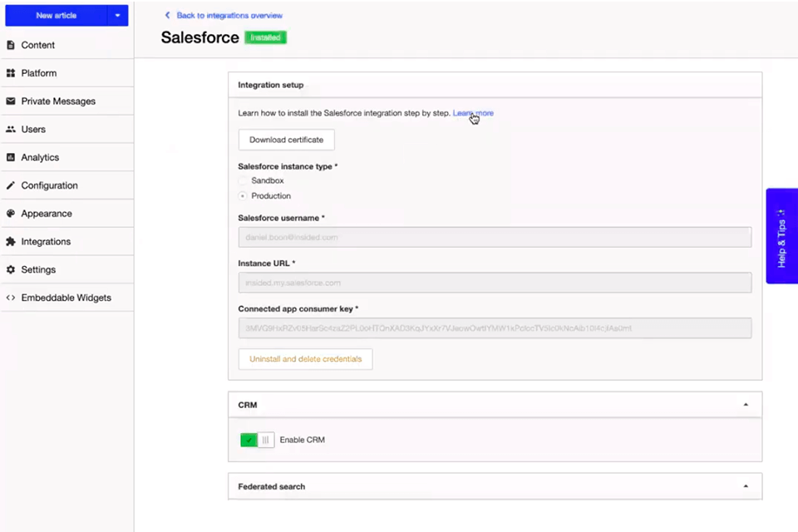
Task: Select the Sandbox instance type
Action: 243,180
